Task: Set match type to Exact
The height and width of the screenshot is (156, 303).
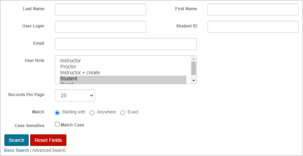Action: click(x=123, y=113)
